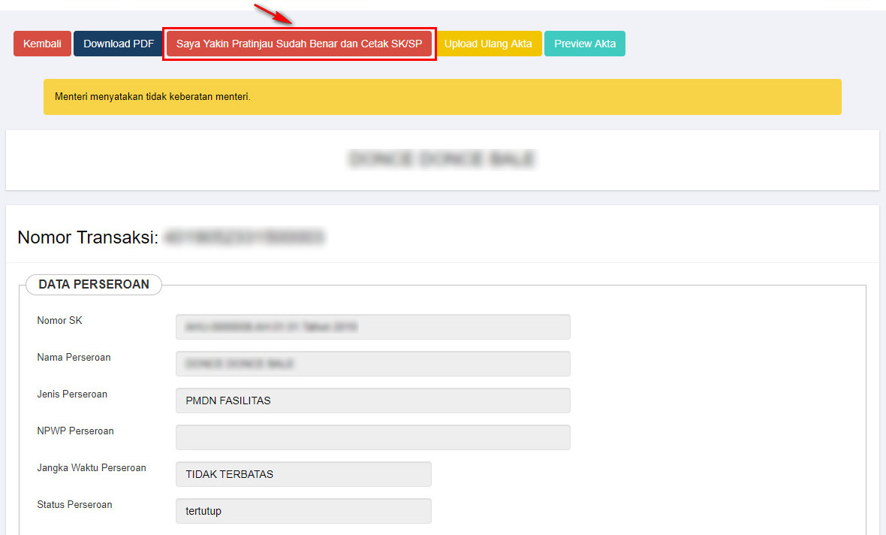Focus the empty NPWP Perseroan field
Image resolution: width=886 pixels, height=535 pixels.
372,437
